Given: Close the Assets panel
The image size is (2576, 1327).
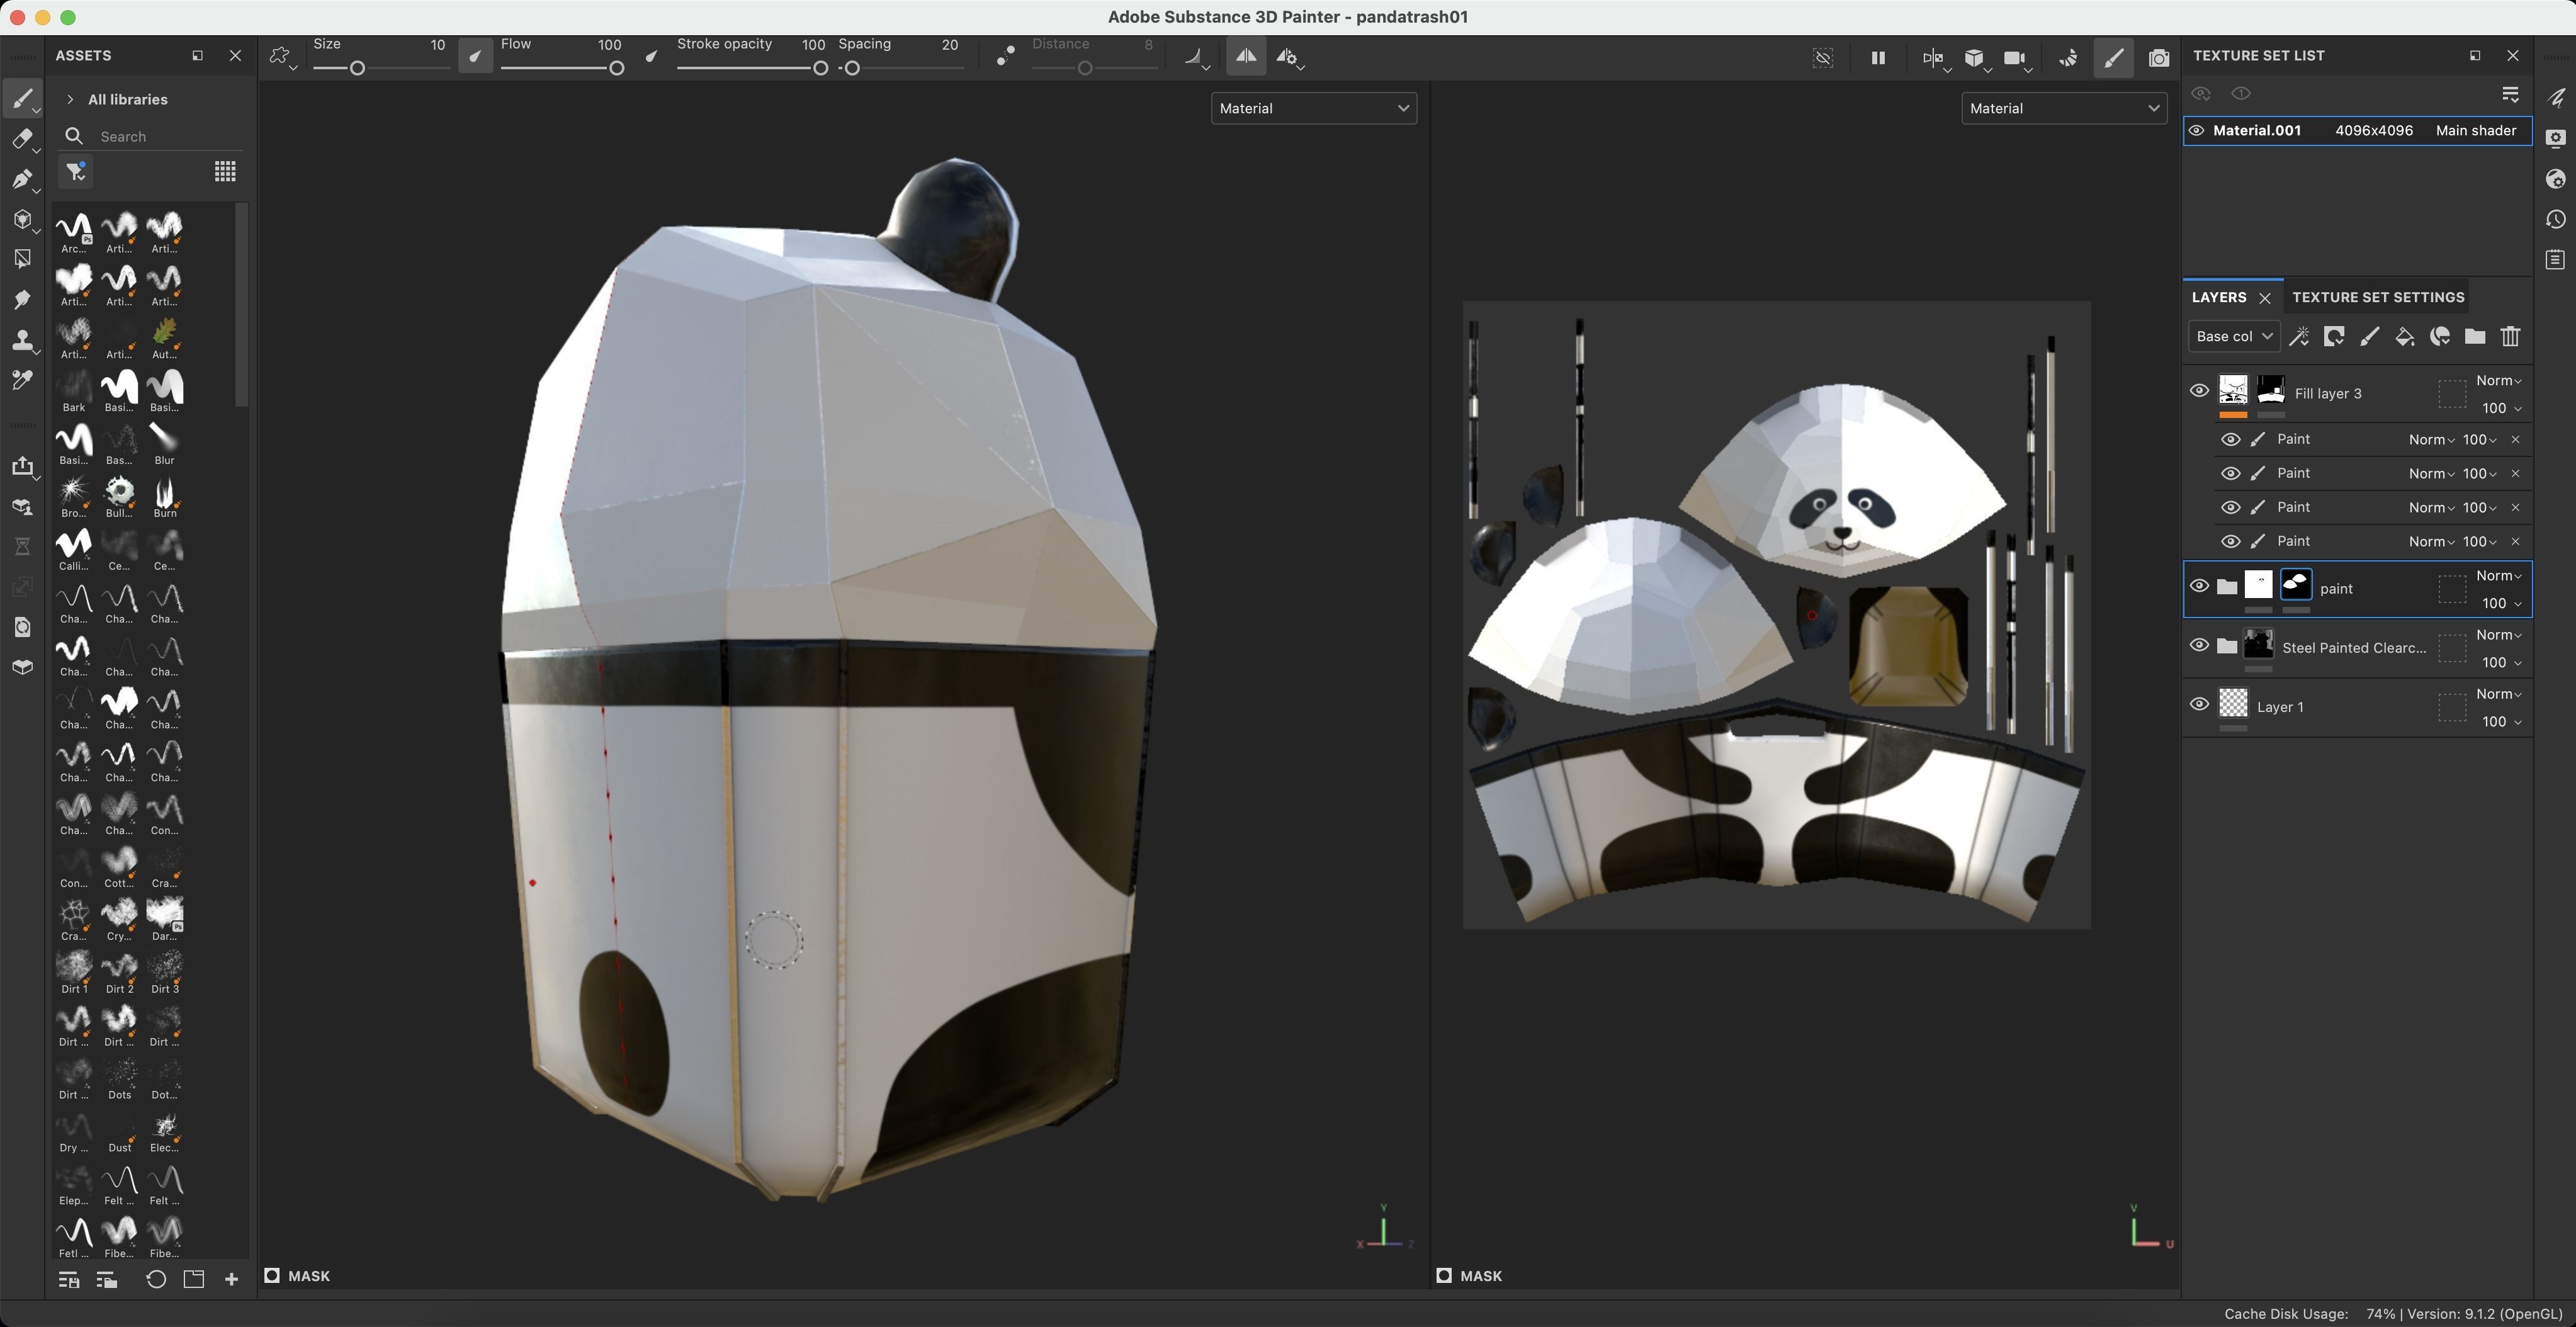Looking at the screenshot, I should [235, 56].
